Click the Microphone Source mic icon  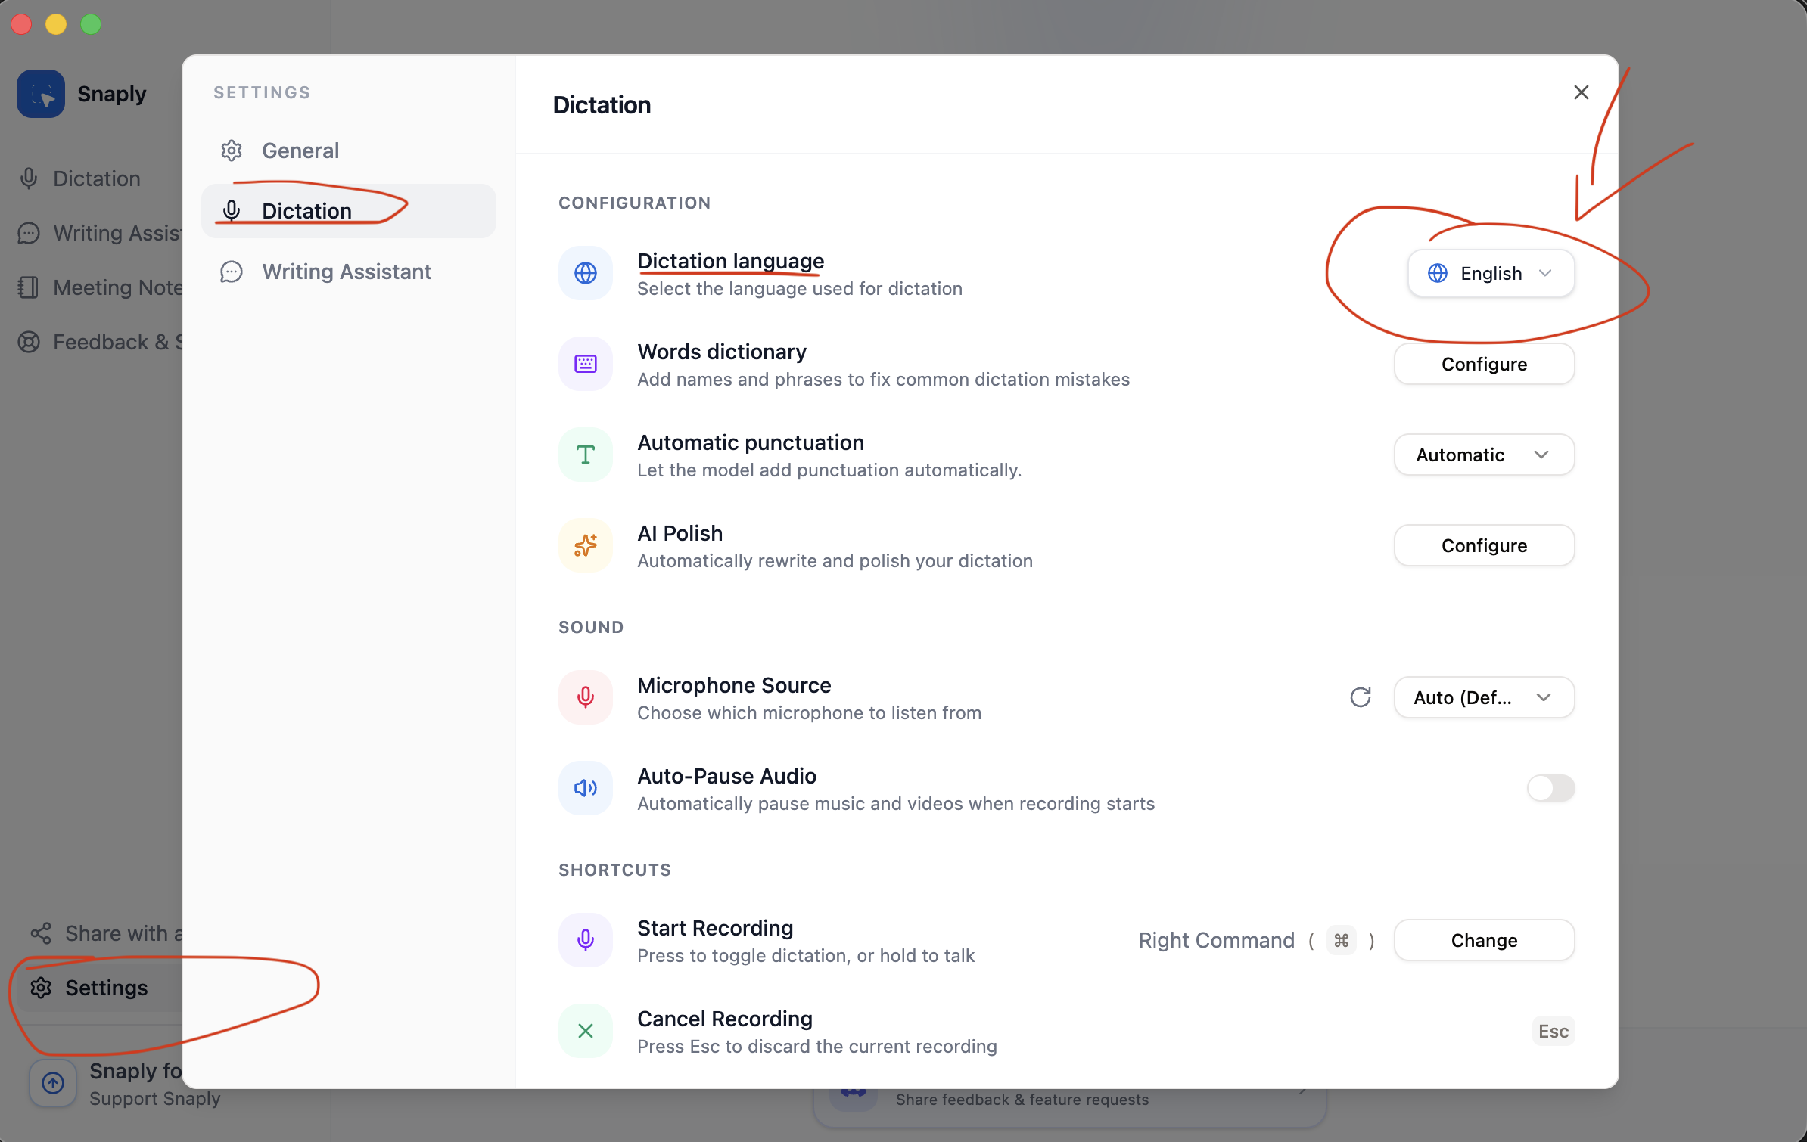pos(586,697)
